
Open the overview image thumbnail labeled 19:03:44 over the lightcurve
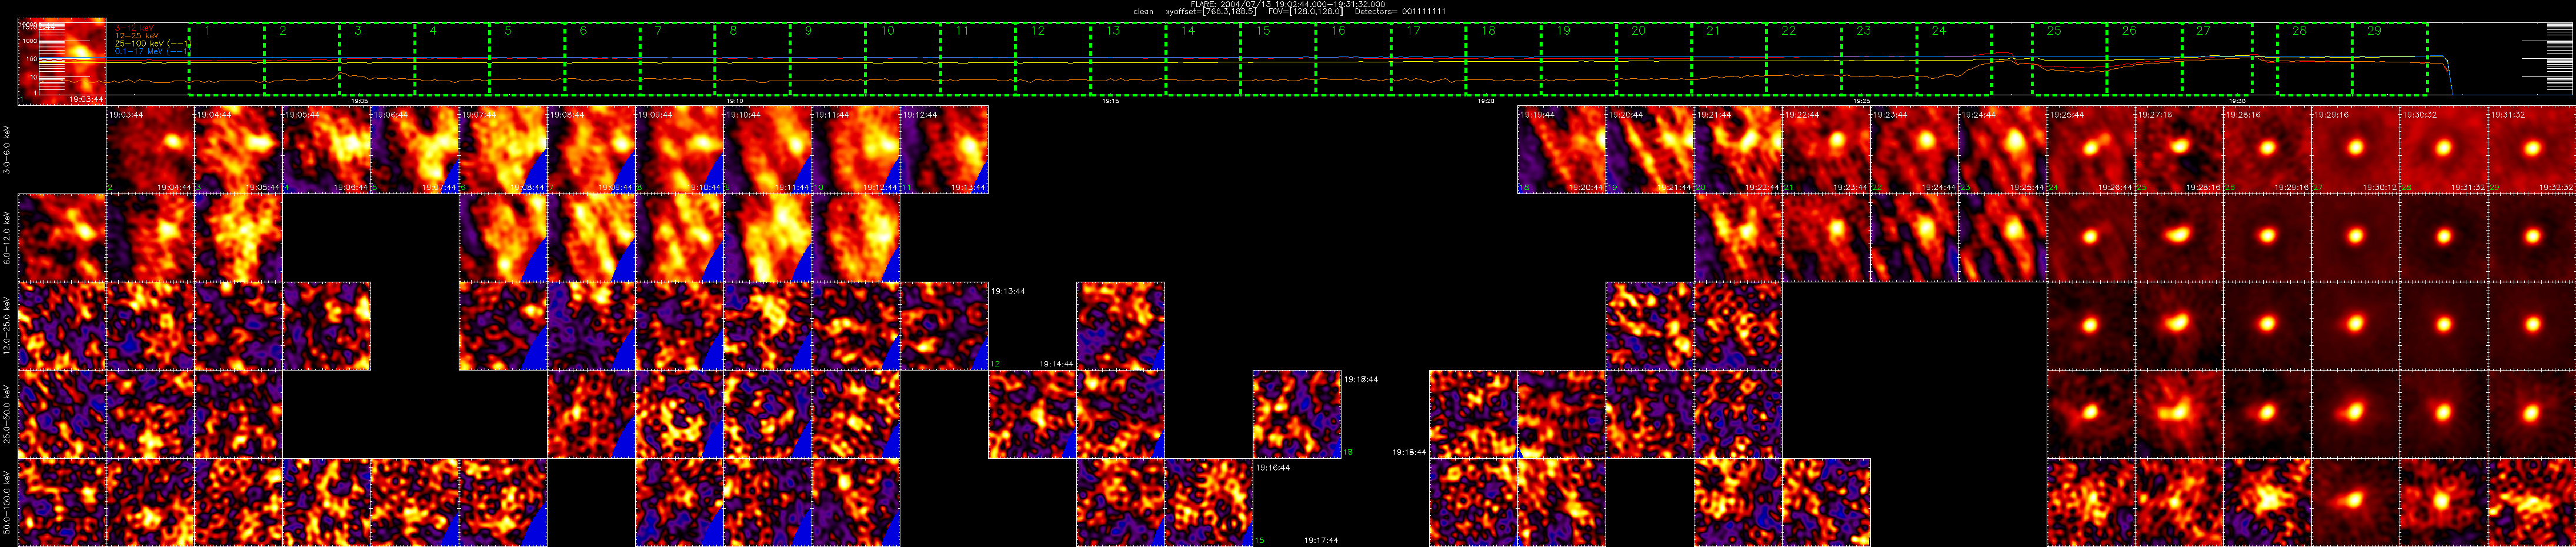coord(62,61)
